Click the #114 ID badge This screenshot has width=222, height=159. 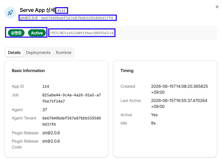[61, 11]
